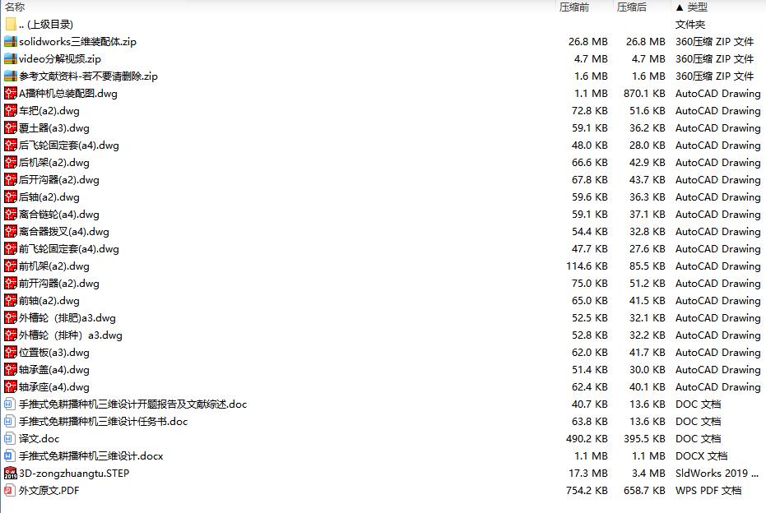Click the 车把(a2).dwg file icon

(x=11, y=111)
